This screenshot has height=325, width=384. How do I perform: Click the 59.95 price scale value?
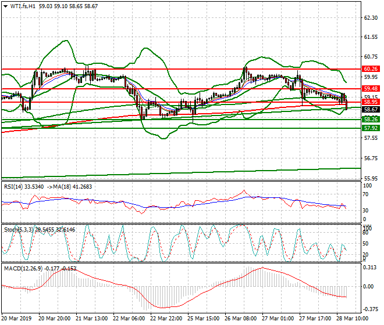[x=371, y=77]
